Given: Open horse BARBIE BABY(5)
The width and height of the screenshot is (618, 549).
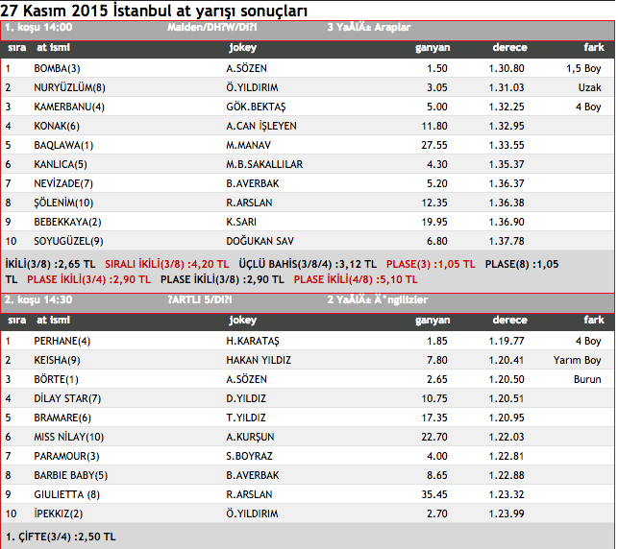Looking at the screenshot, I should tap(70, 475).
